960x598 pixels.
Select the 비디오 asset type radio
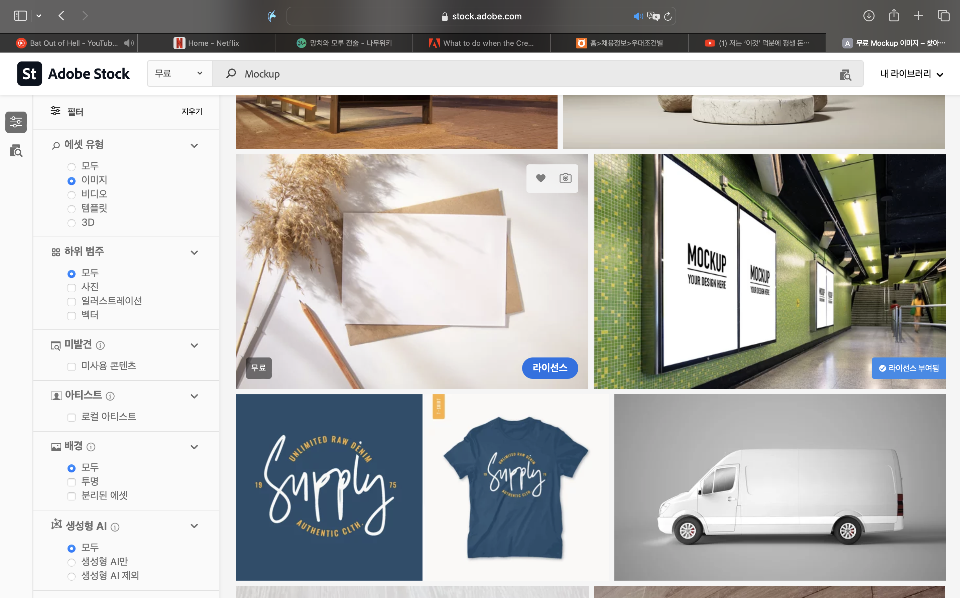72,195
